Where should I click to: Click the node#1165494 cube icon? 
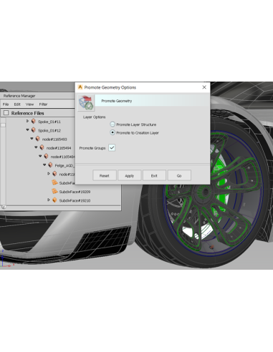[x=42, y=147]
